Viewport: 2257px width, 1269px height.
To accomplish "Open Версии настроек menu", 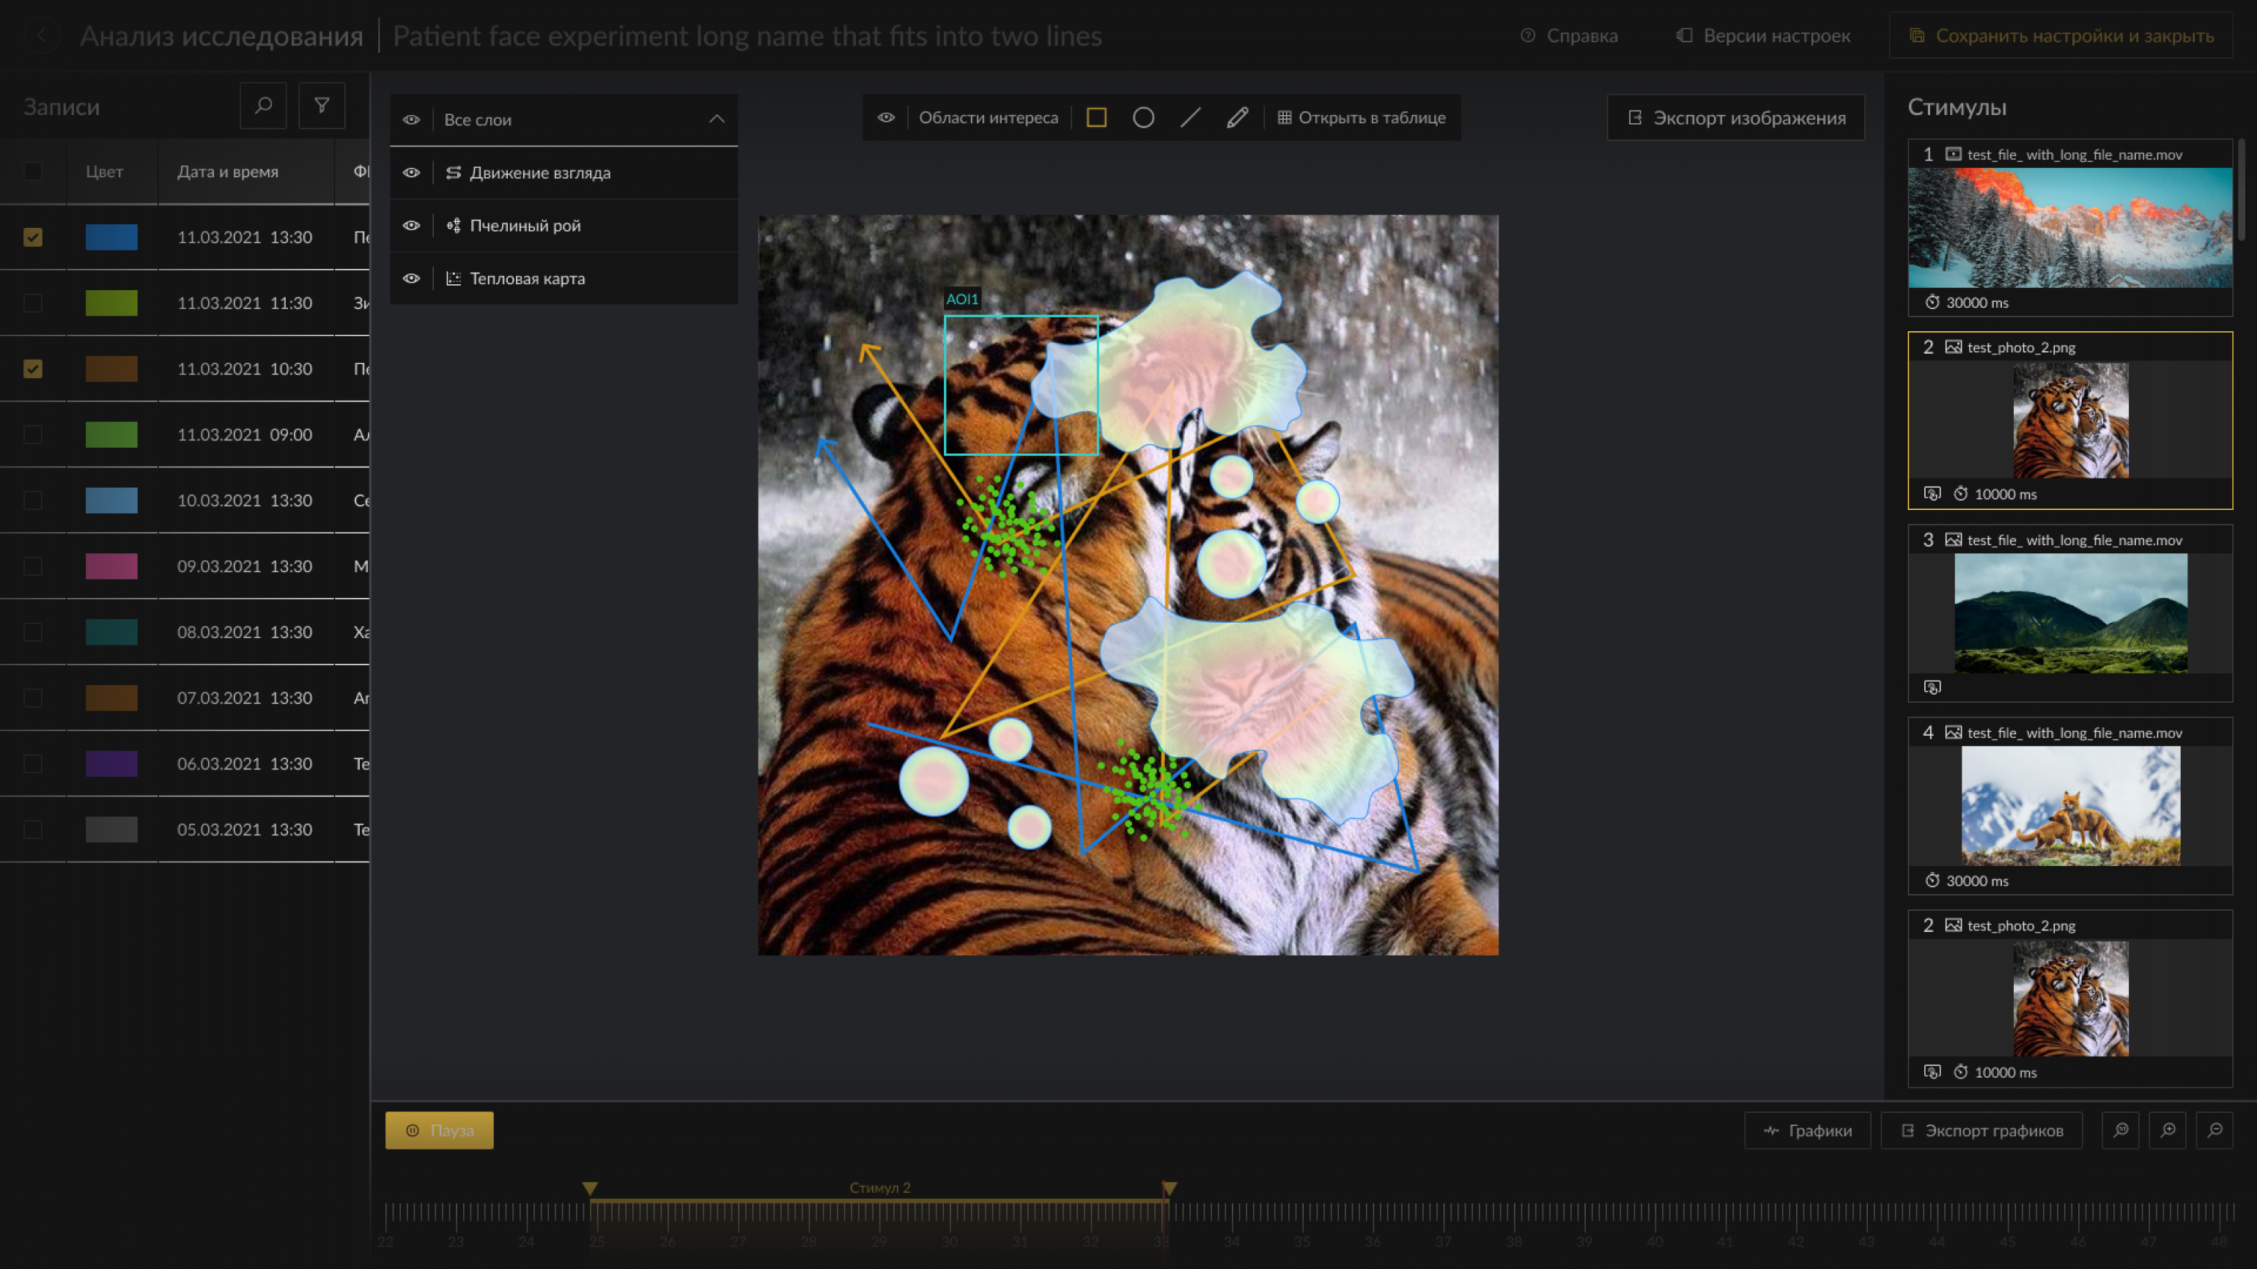I will coord(1763,36).
